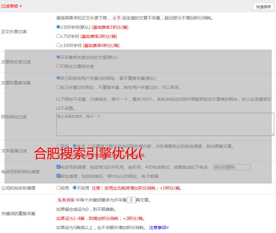Expand the 注意事项 link
Image resolution: width=276 pixels, height=233 pixels.
[x=159, y=227]
